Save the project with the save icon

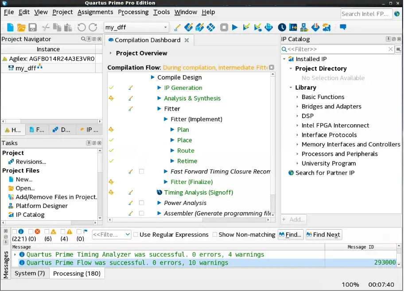click(x=32, y=27)
